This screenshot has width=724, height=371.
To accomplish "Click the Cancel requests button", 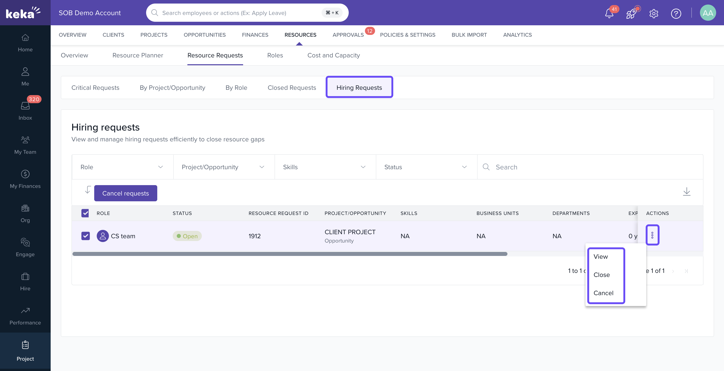I will (x=125, y=193).
